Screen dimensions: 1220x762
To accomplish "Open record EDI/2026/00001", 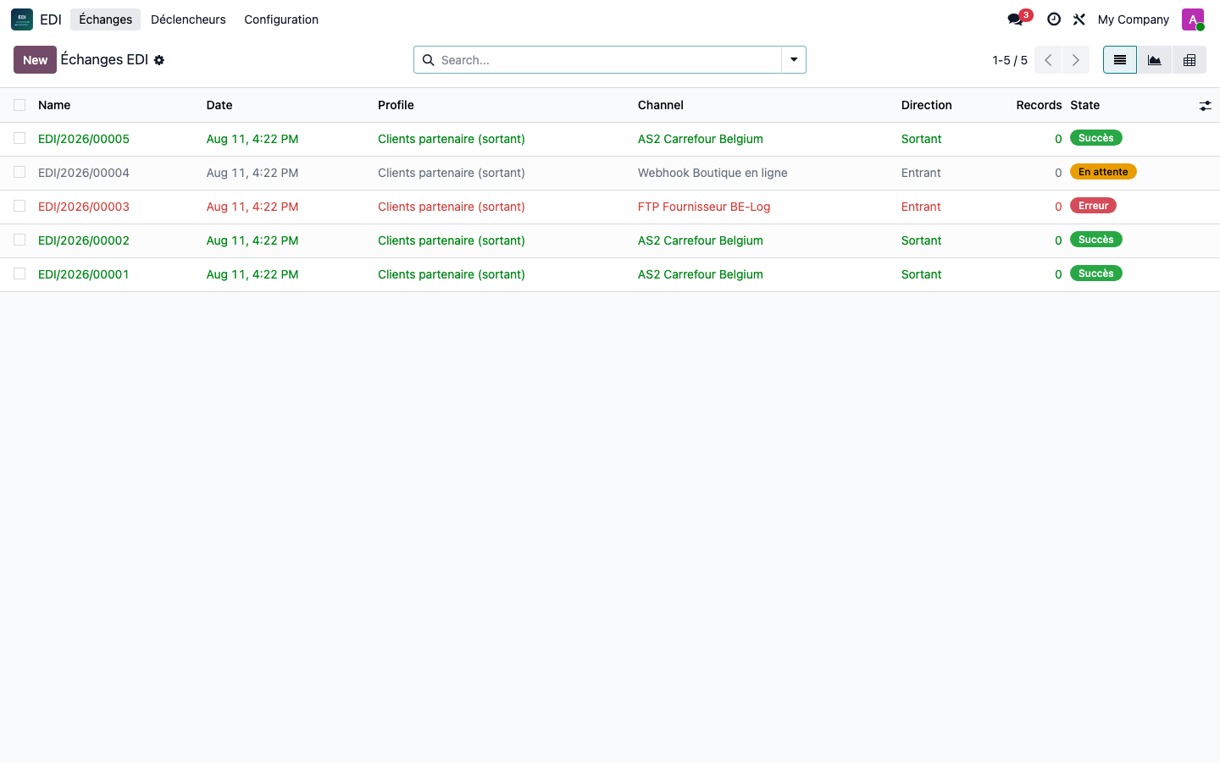I will point(84,274).
